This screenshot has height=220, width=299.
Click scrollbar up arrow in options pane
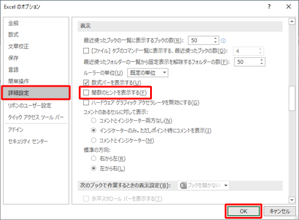click(292, 22)
